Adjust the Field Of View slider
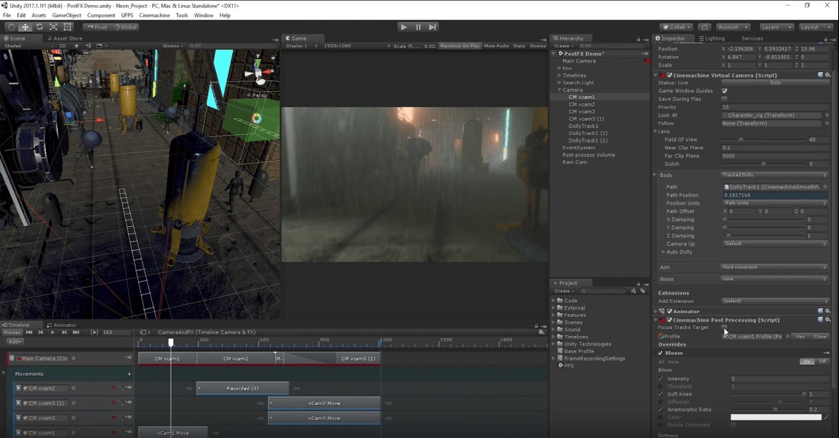Screen dimensions: 839x438 [763, 140]
